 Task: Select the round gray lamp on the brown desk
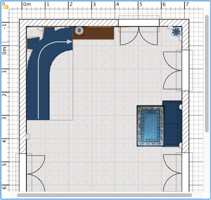coord(79,30)
